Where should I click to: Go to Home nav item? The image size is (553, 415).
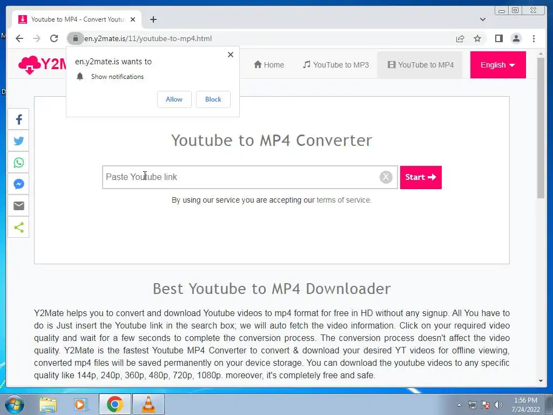click(x=269, y=65)
